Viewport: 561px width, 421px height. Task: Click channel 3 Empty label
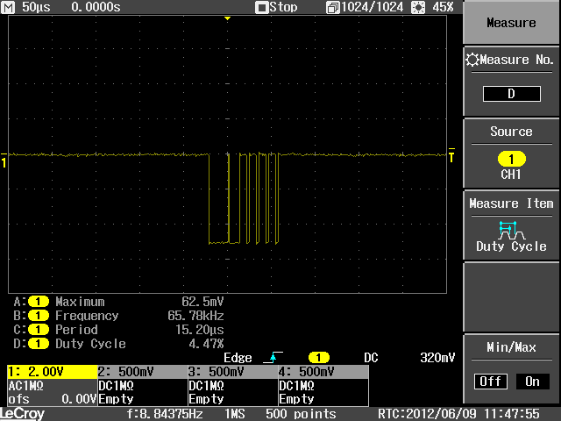(206, 399)
